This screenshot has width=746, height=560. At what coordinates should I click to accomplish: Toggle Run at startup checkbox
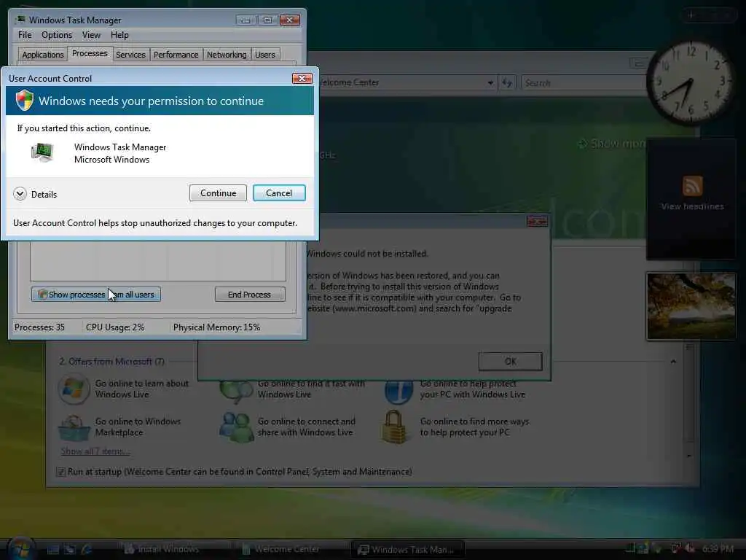coord(61,472)
